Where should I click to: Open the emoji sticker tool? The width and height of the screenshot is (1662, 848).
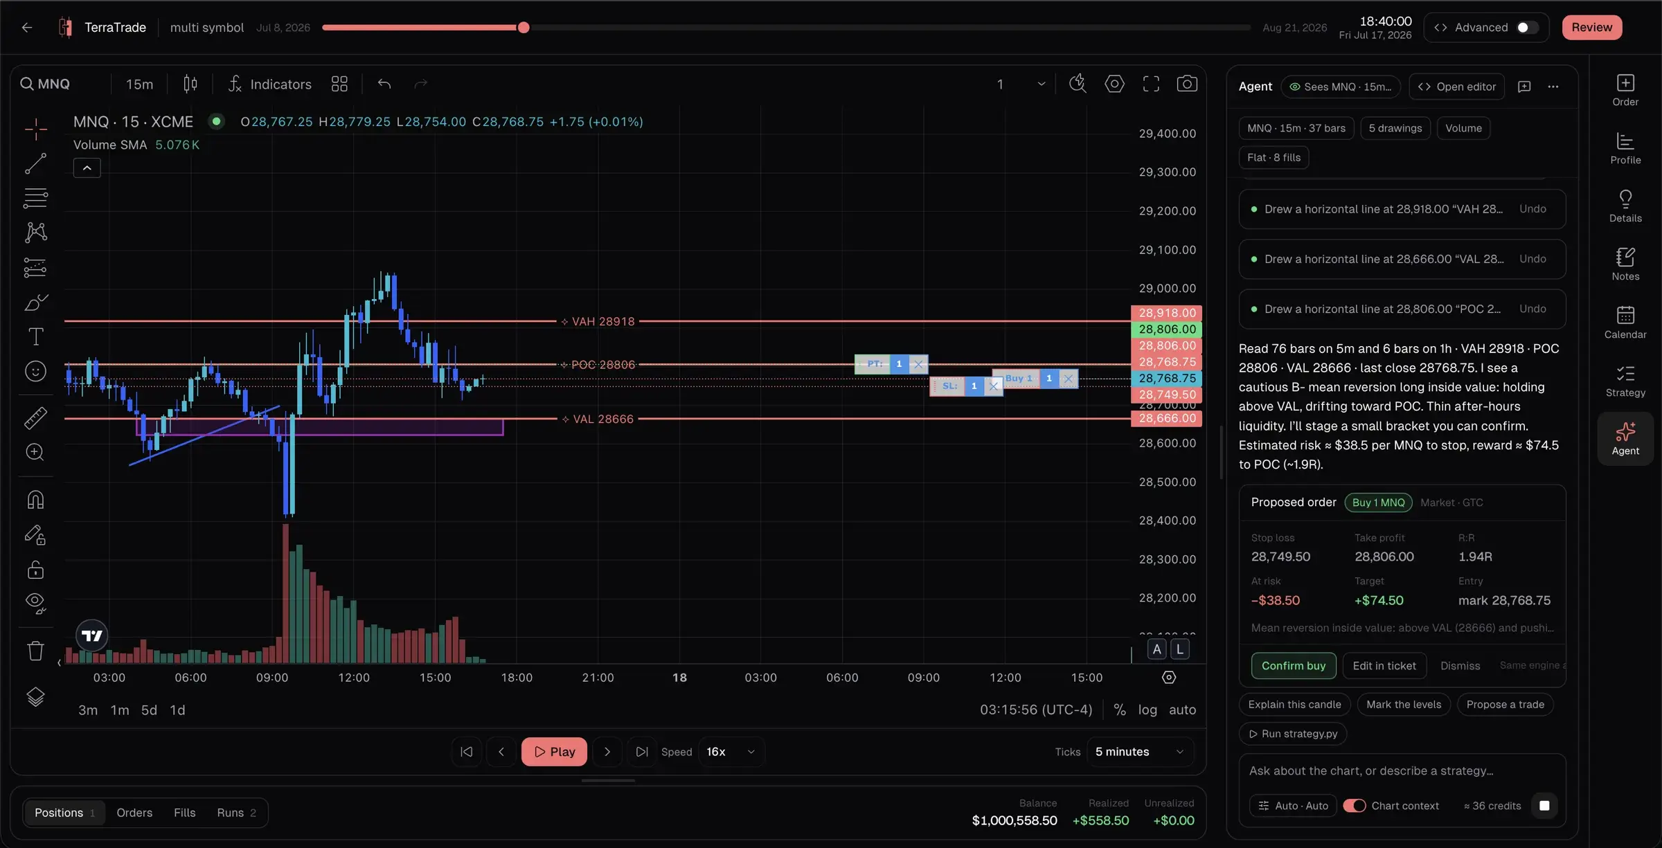pos(35,372)
